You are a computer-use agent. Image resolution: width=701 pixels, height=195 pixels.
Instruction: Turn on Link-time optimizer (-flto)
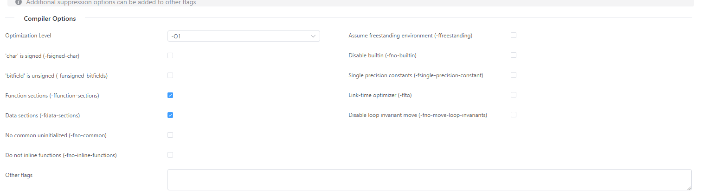coord(514,95)
